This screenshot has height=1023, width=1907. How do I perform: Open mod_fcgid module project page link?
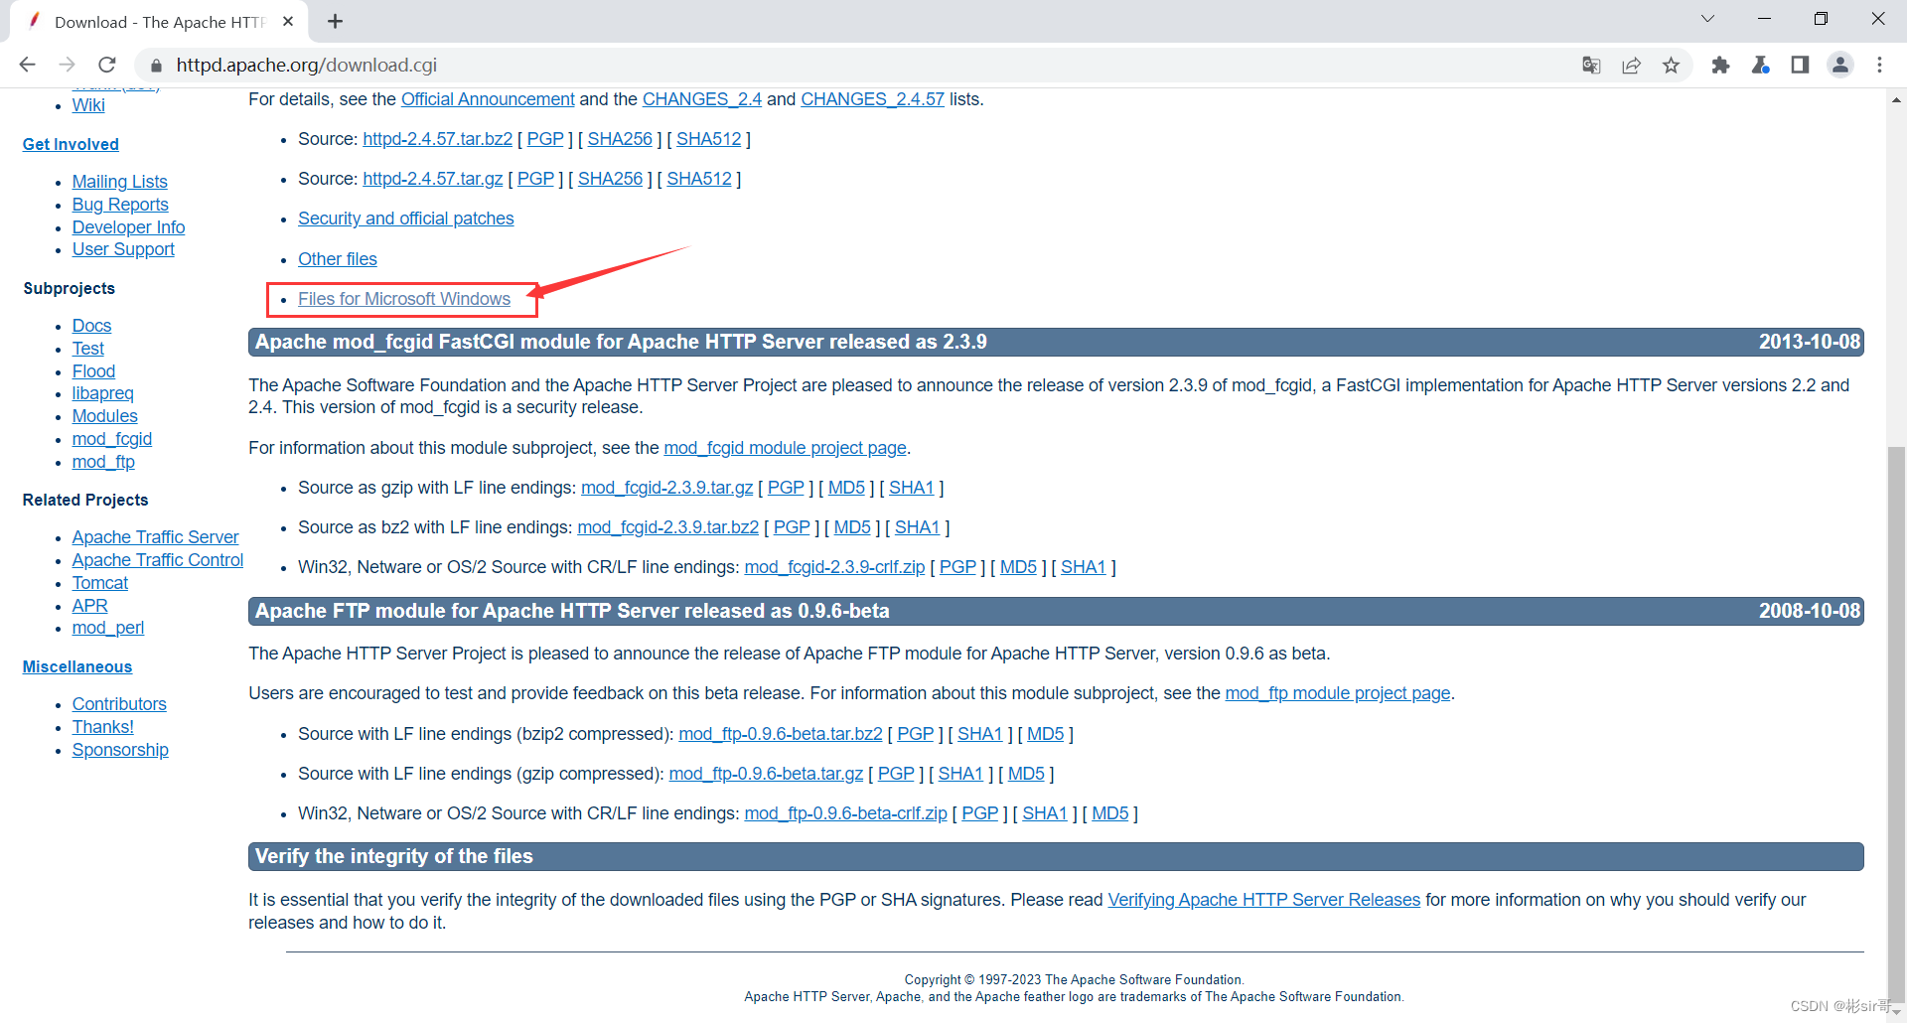pos(785,448)
